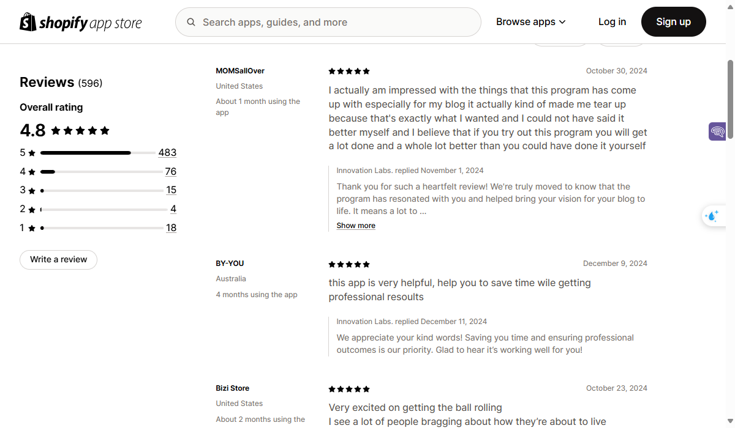This screenshot has height=428, width=735.
Task: Filter by 15 three-star reviews
Action: [171, 190]
